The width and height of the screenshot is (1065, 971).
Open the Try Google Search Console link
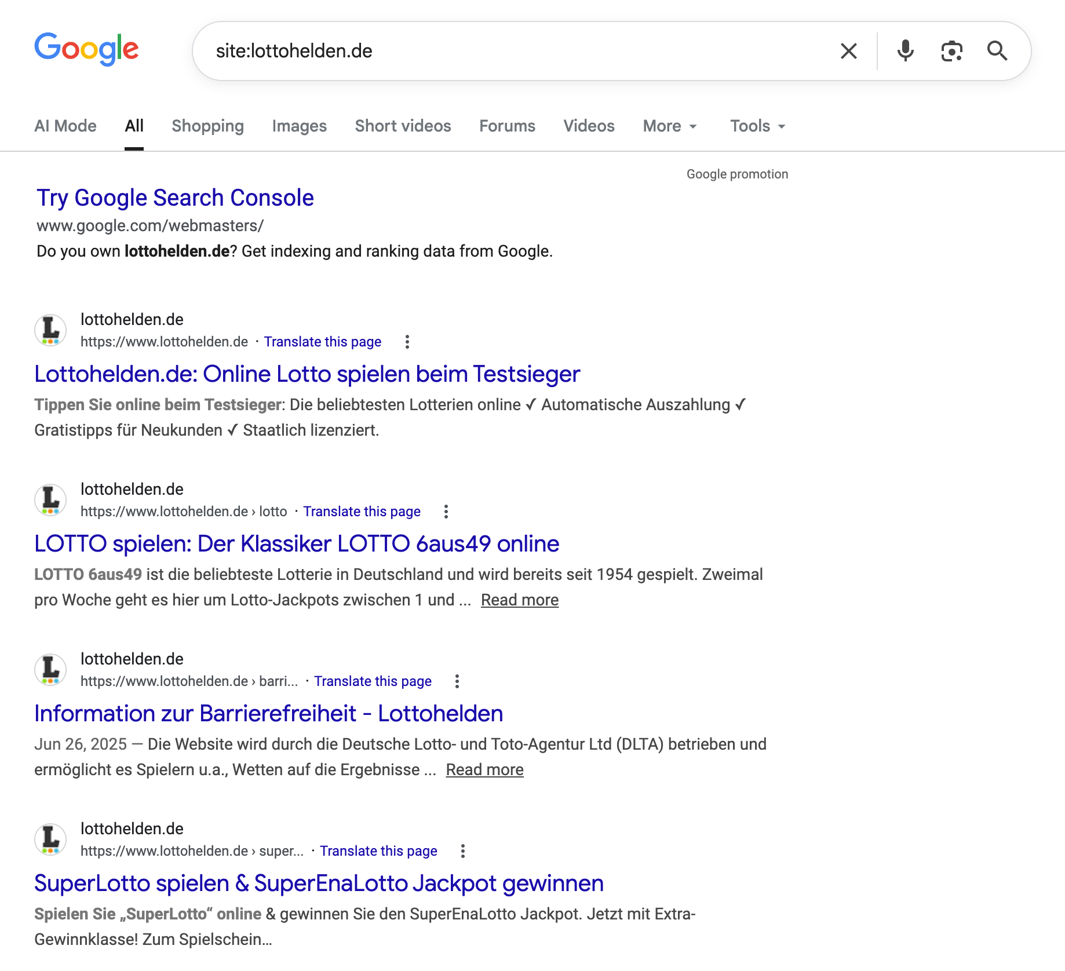(174, 198)
